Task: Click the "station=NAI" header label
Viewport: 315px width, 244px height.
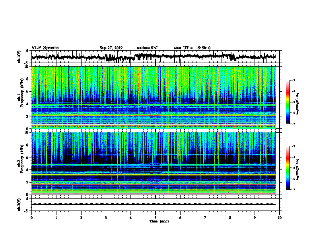Action: [x=147, y=48]
